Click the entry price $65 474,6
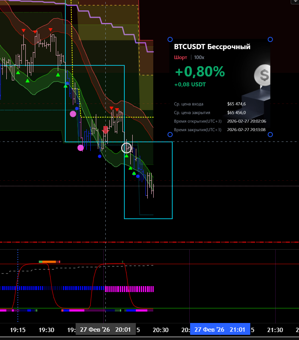 point(236,104)
